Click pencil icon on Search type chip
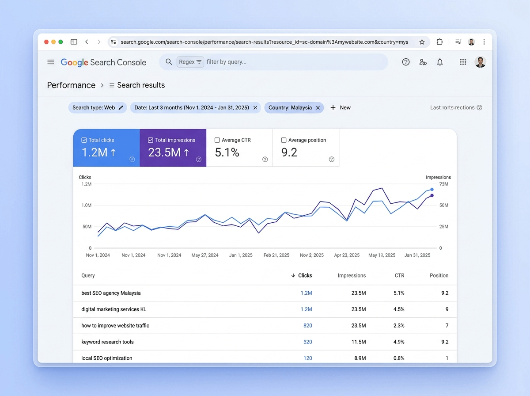Viewport: 530px width, 396px height. (121, 107)
